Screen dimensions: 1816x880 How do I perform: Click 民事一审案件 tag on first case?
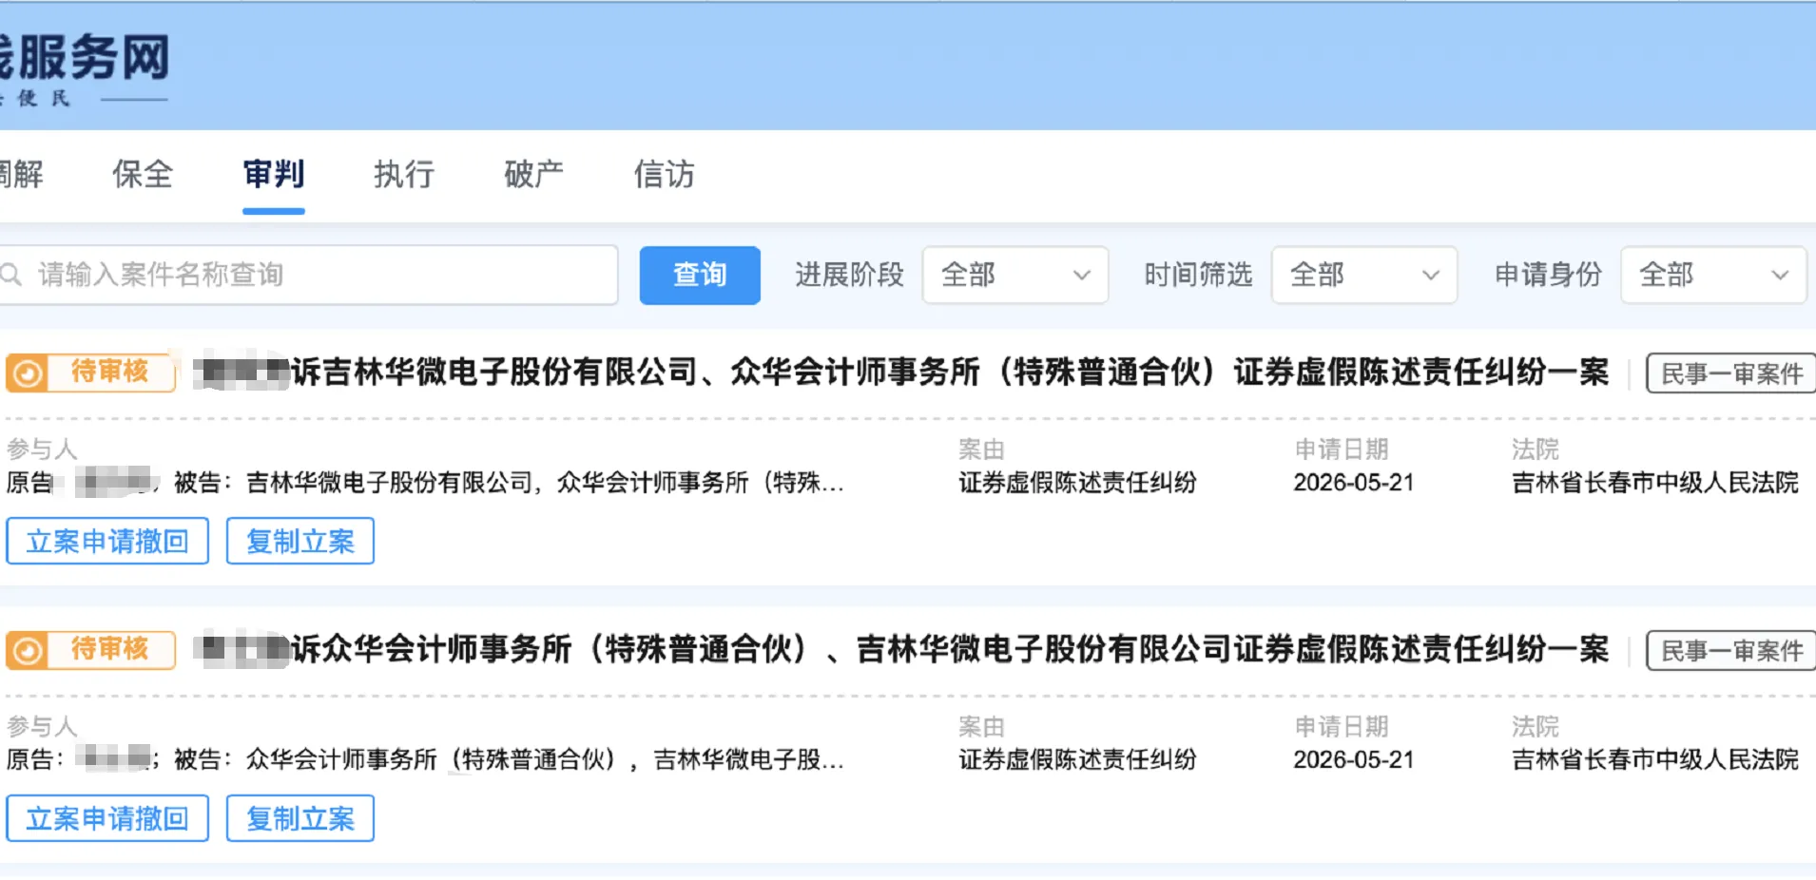[x=1731, y=373]
